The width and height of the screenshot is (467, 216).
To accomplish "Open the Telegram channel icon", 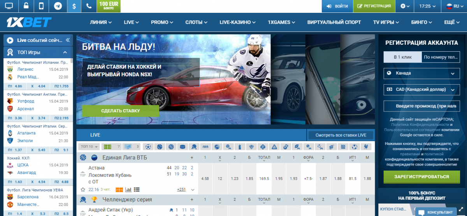I will click(58, 6).
